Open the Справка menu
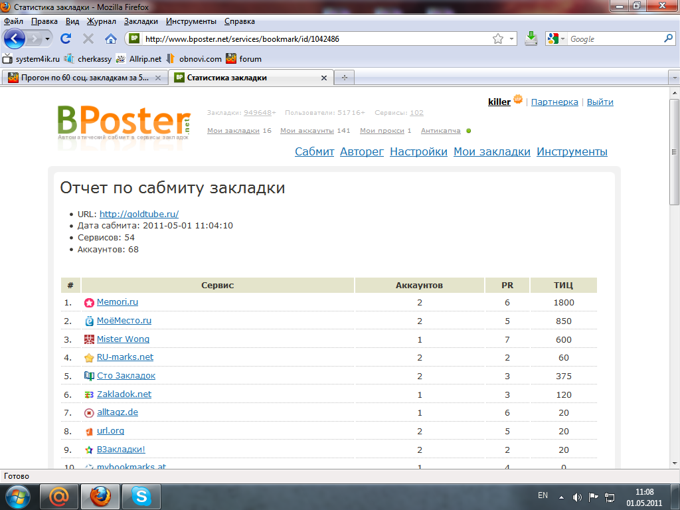Viewport: 680px width, 510px height. pyautogui.click(x=239, y=21)
